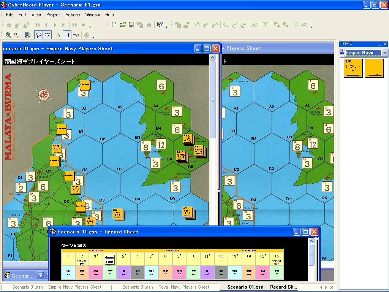This screenshot has width=389, height=292.
Task: Step playback forward one move
Action: (x=55, y=25)
